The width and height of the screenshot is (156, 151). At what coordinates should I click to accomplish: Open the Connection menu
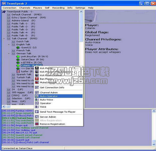(x=9, y=8)
